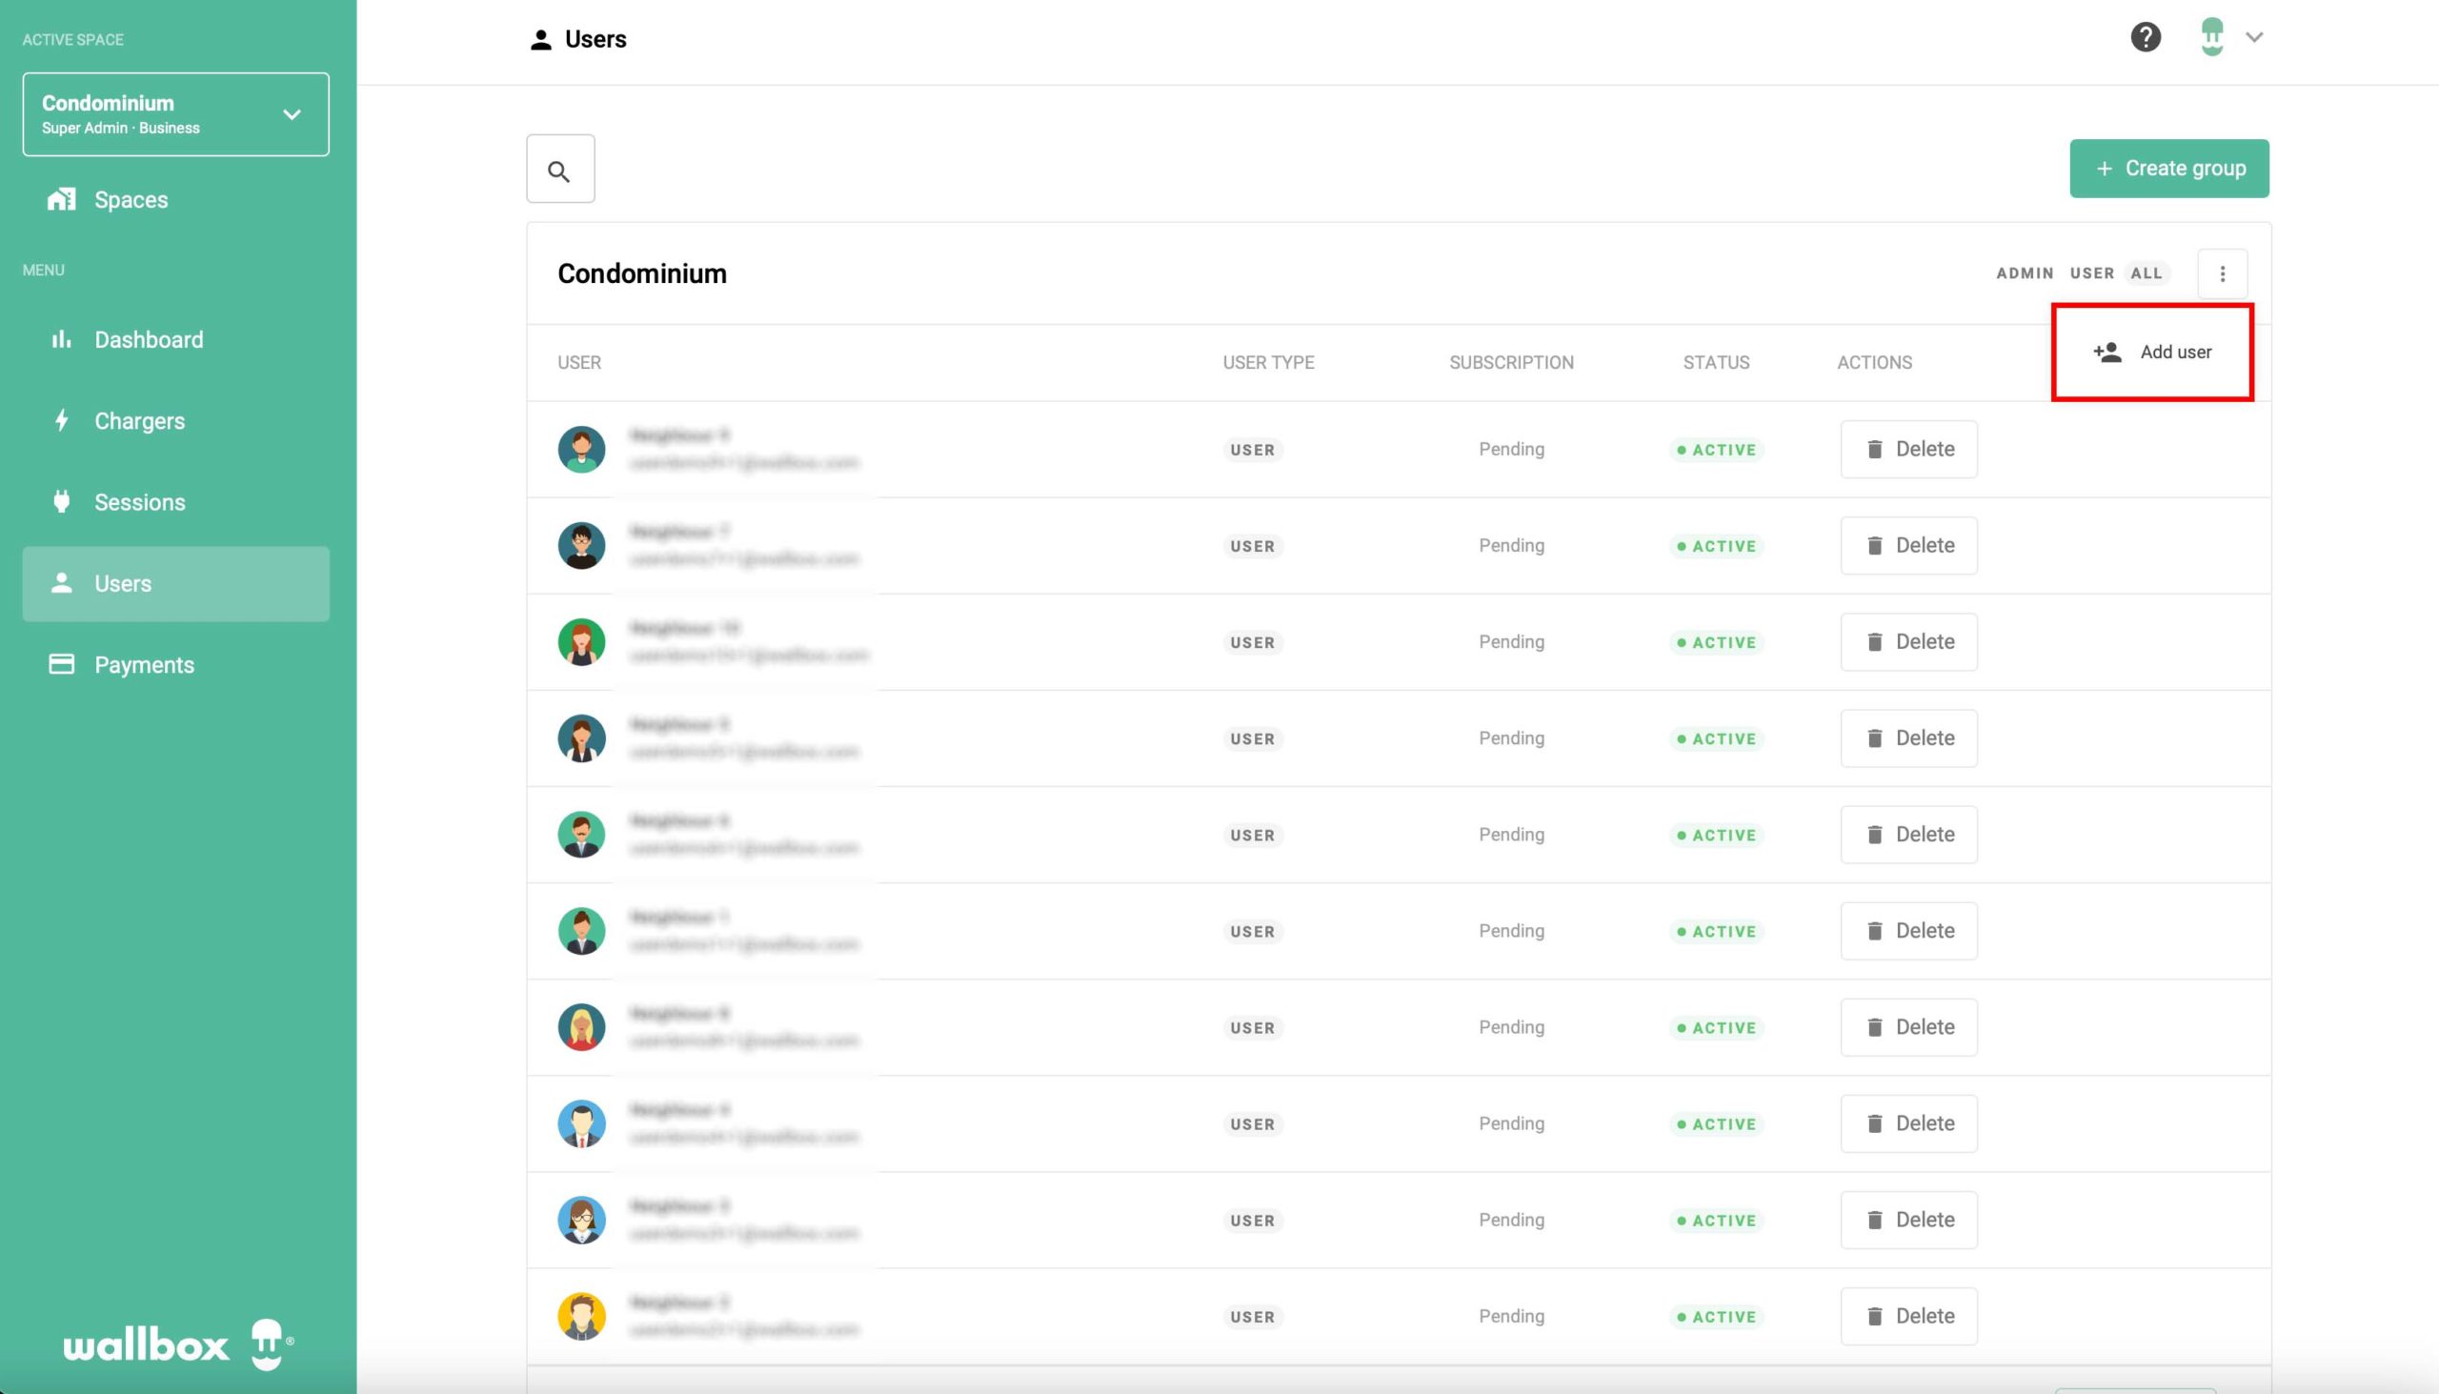This screenshot has height=1394, width=2439.
Task: Sort by the USER TYPE column header
Action: pos(1268,363)
